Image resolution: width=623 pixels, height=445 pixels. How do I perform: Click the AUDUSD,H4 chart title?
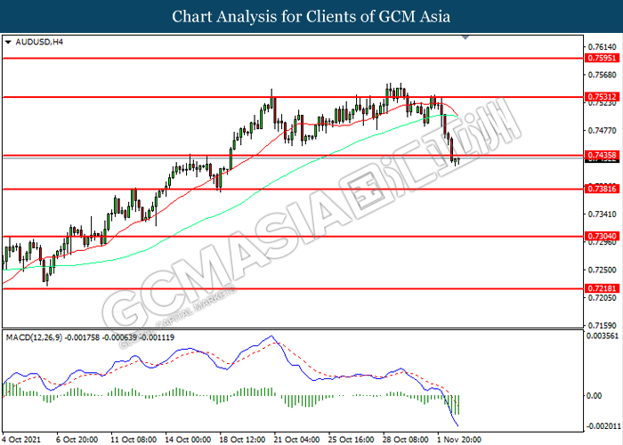coord(39,42)
